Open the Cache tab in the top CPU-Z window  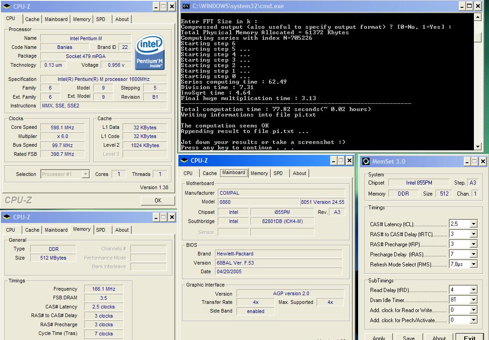click(x=32, y=19)
